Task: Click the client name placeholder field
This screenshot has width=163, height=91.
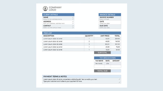Action: 53,19
